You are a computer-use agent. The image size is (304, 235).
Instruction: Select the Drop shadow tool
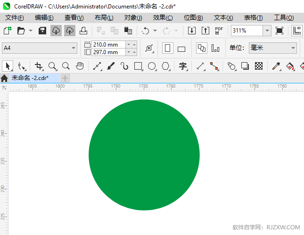point(245,66)
